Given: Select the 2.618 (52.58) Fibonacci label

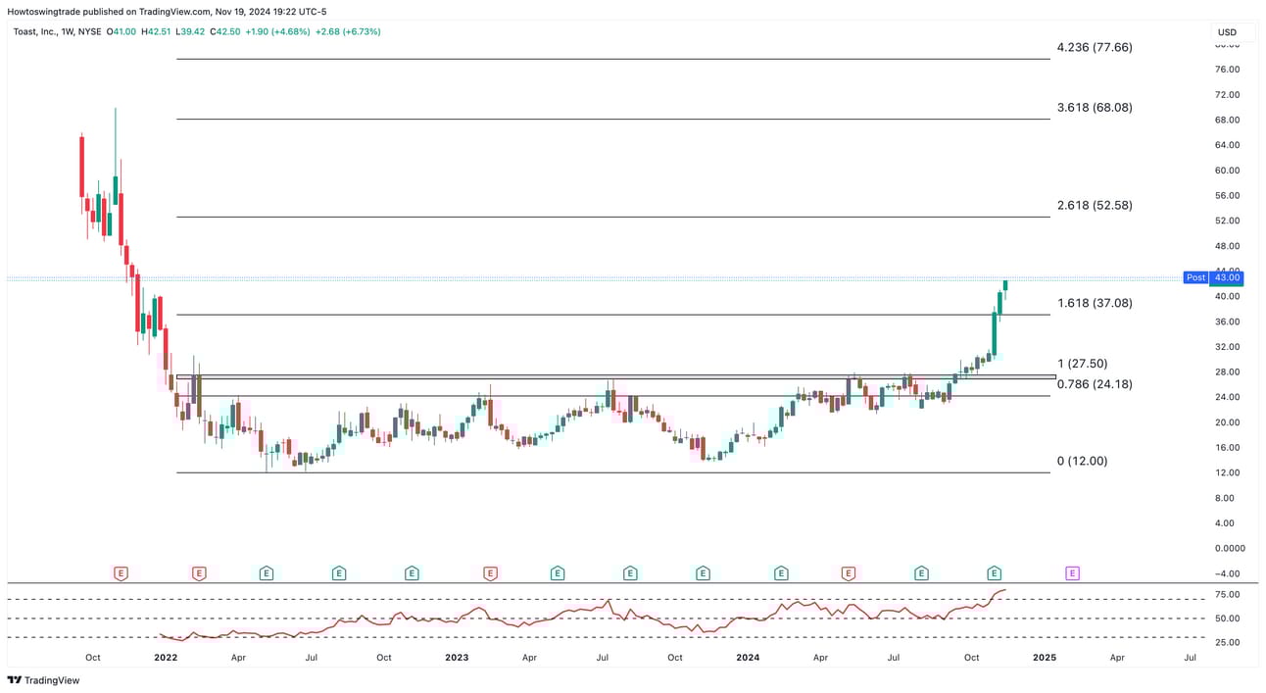Looking at the screenshot, I should pyautogui.click(x=1095, y=206).
